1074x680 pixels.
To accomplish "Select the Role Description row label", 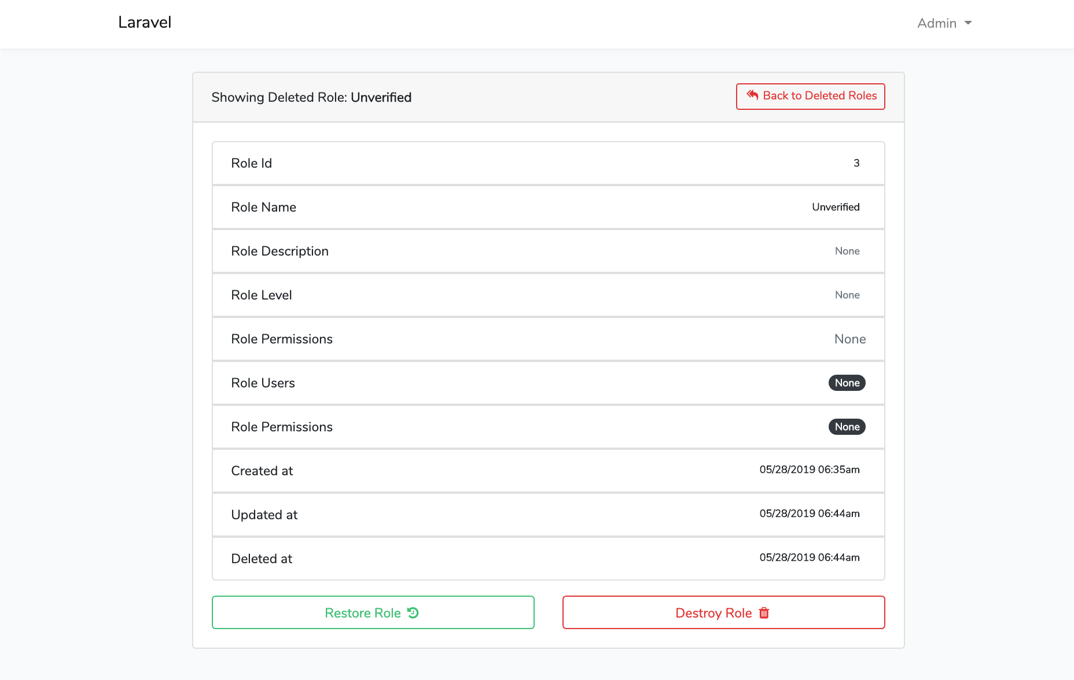I will point(279,251).
